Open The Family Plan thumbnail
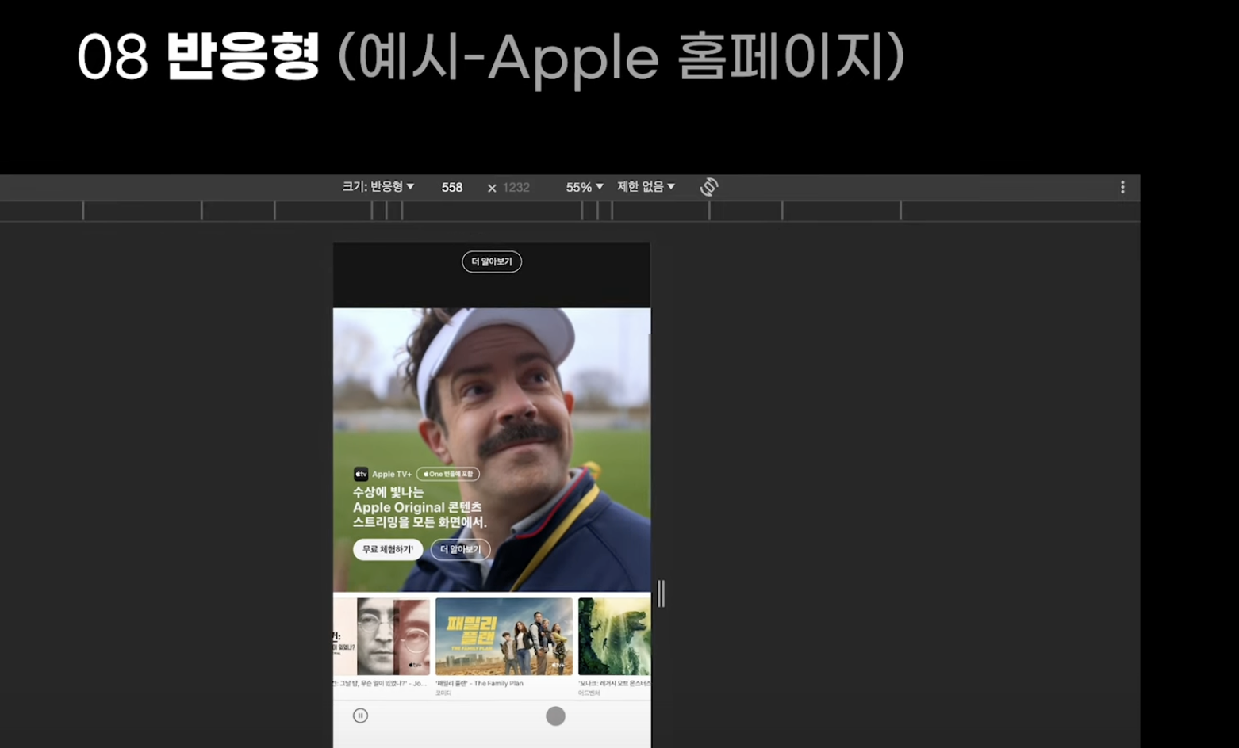 [x=504, y=636]
